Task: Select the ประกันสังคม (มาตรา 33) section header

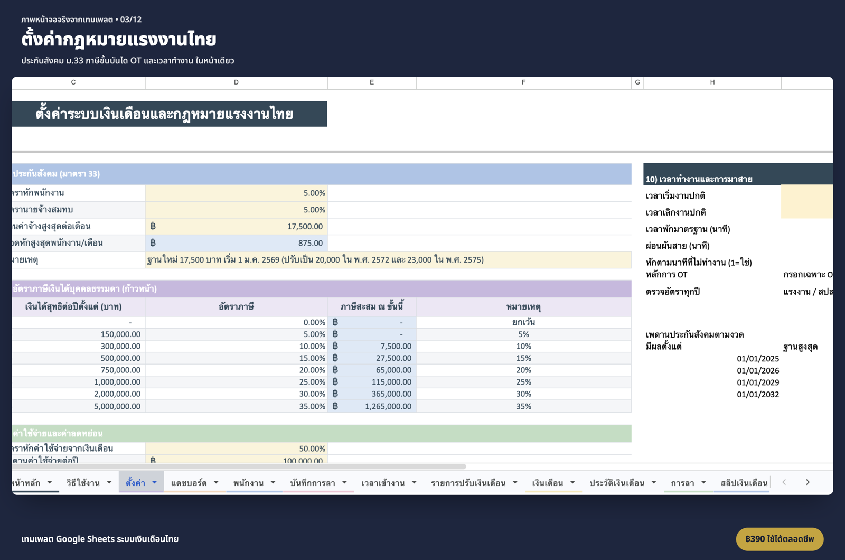Action: click(321, 174)
